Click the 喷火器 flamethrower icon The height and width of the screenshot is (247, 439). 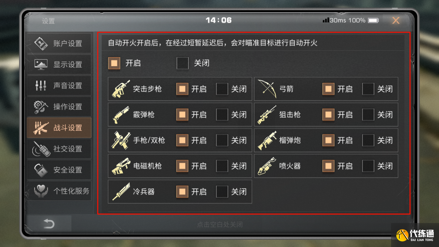(x=267, y=166)
